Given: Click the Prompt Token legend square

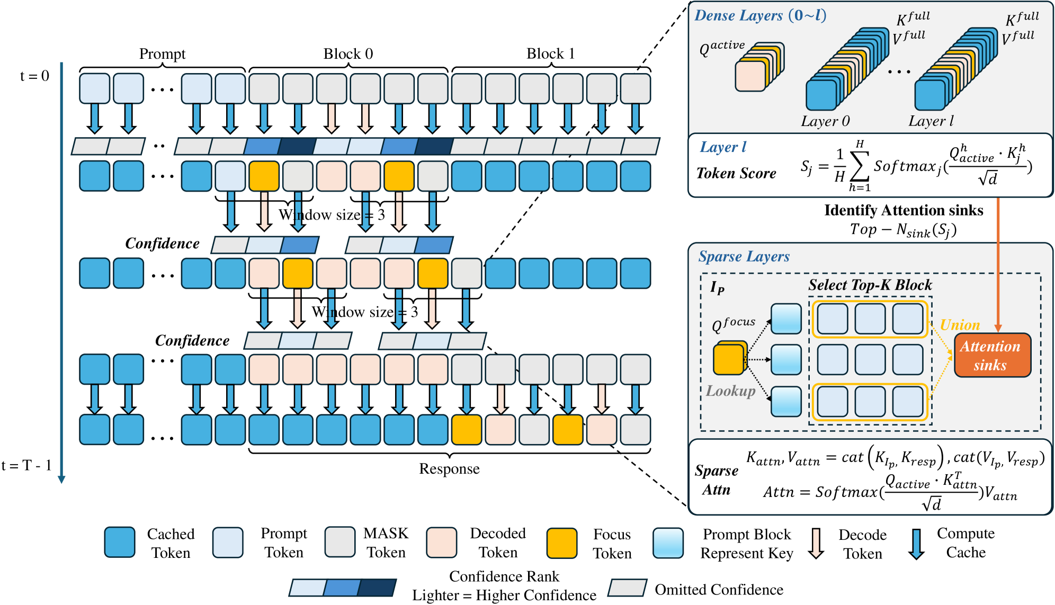Looking at the screenshot, I should coord(228,542).
